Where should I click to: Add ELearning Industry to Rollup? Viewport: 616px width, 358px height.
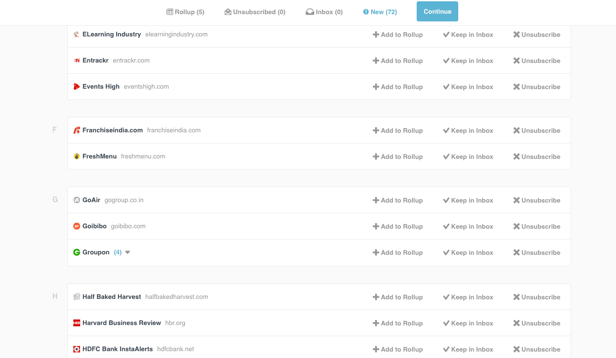coord(398,35)
